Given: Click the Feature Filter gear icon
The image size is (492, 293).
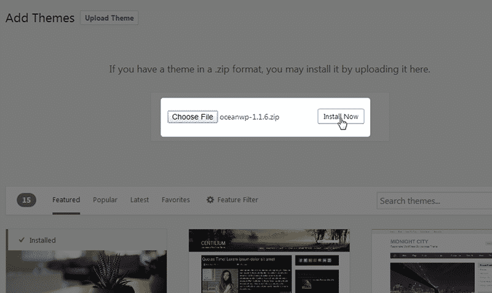Looking at the screenshot, I should click(210, 200).
